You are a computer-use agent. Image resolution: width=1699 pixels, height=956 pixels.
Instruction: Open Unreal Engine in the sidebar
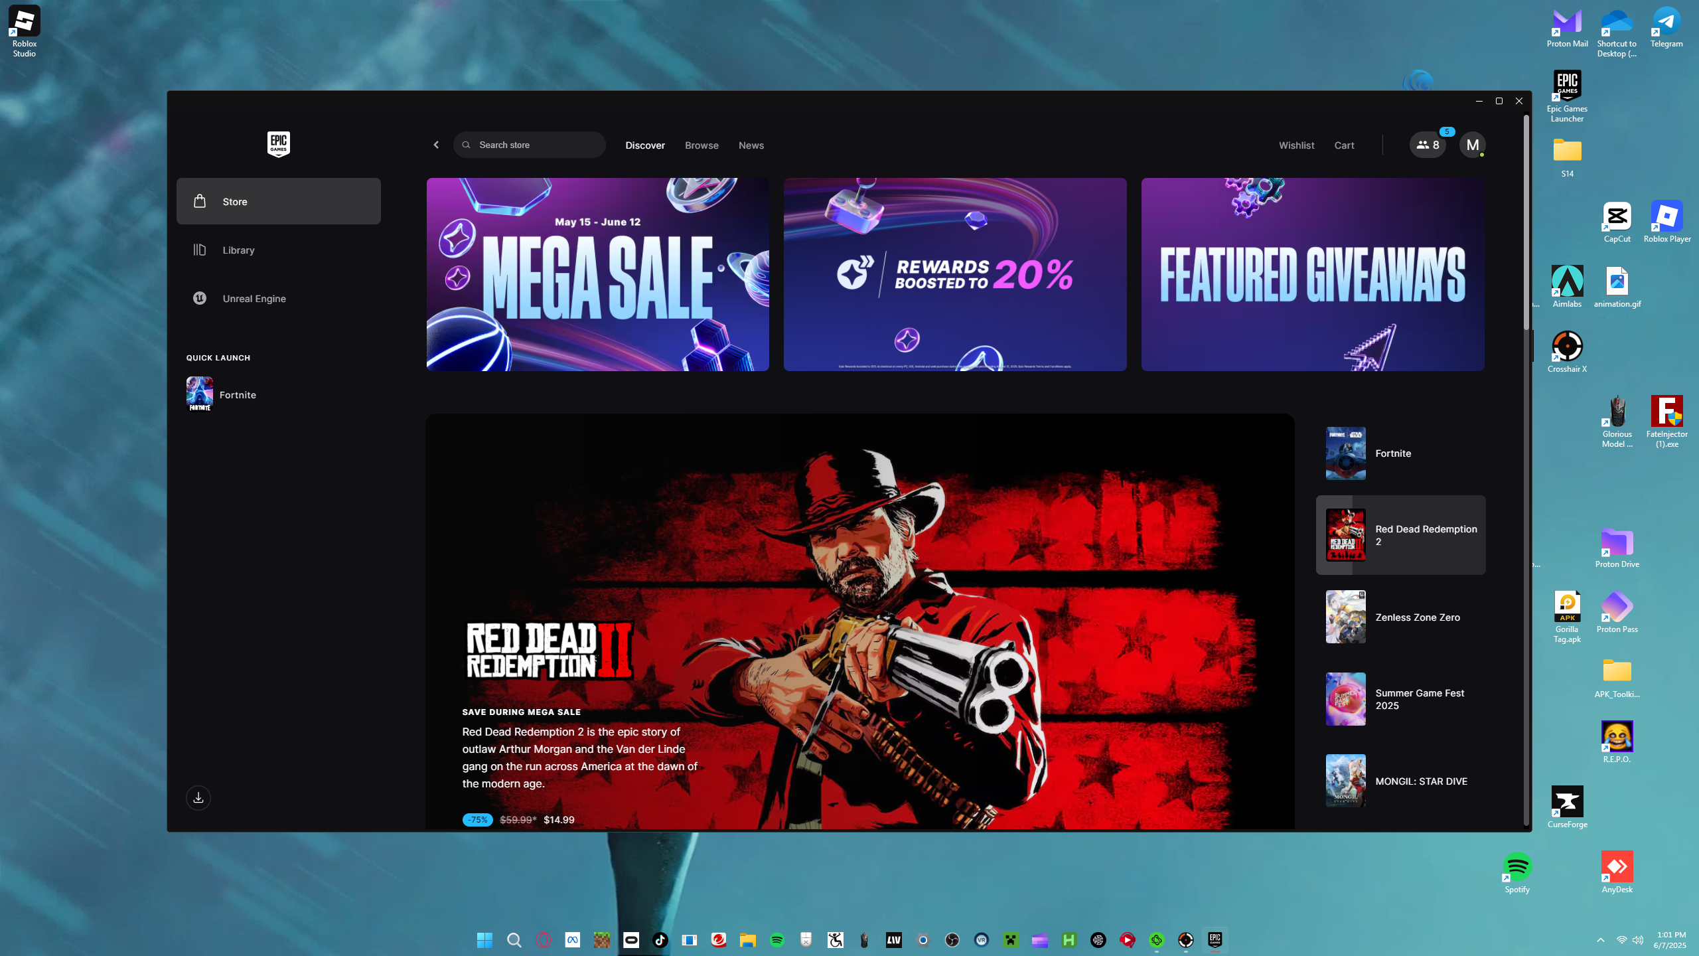pyautogui.click(x=254, y=299)
